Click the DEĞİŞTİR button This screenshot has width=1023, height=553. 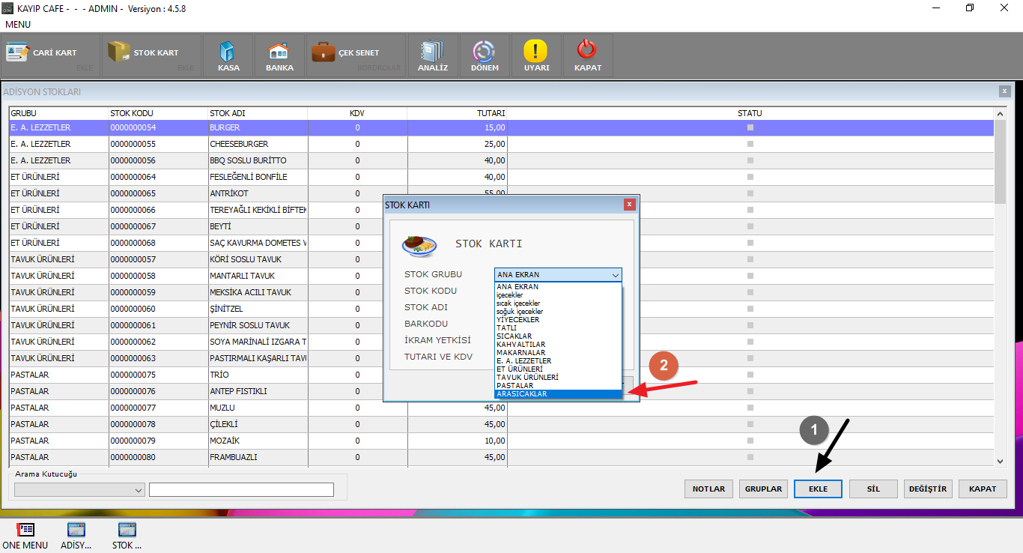[x=928, y=489]
